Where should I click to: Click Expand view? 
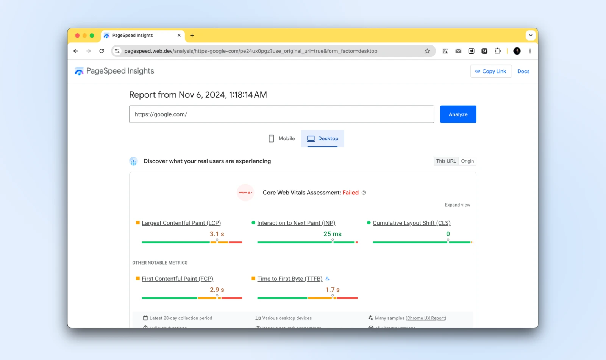(458, 205)
